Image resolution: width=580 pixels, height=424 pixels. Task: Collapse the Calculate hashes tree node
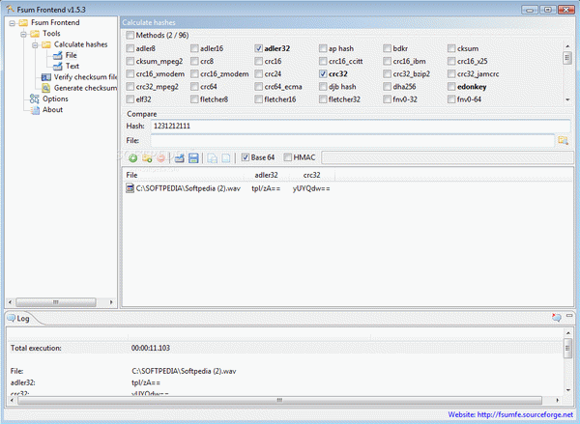[34, 44]
